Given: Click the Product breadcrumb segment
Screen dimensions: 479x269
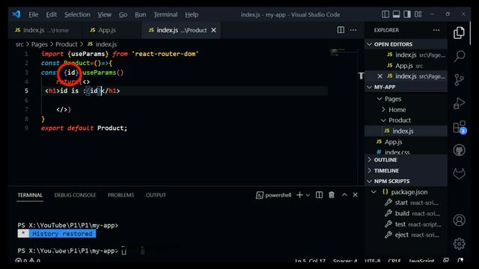Looking at the screenshot, I should coord(67,45).
